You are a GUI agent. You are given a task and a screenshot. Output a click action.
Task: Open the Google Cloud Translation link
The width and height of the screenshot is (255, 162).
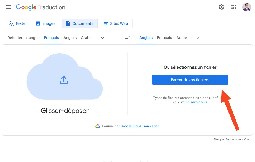[x=140, y=126]
